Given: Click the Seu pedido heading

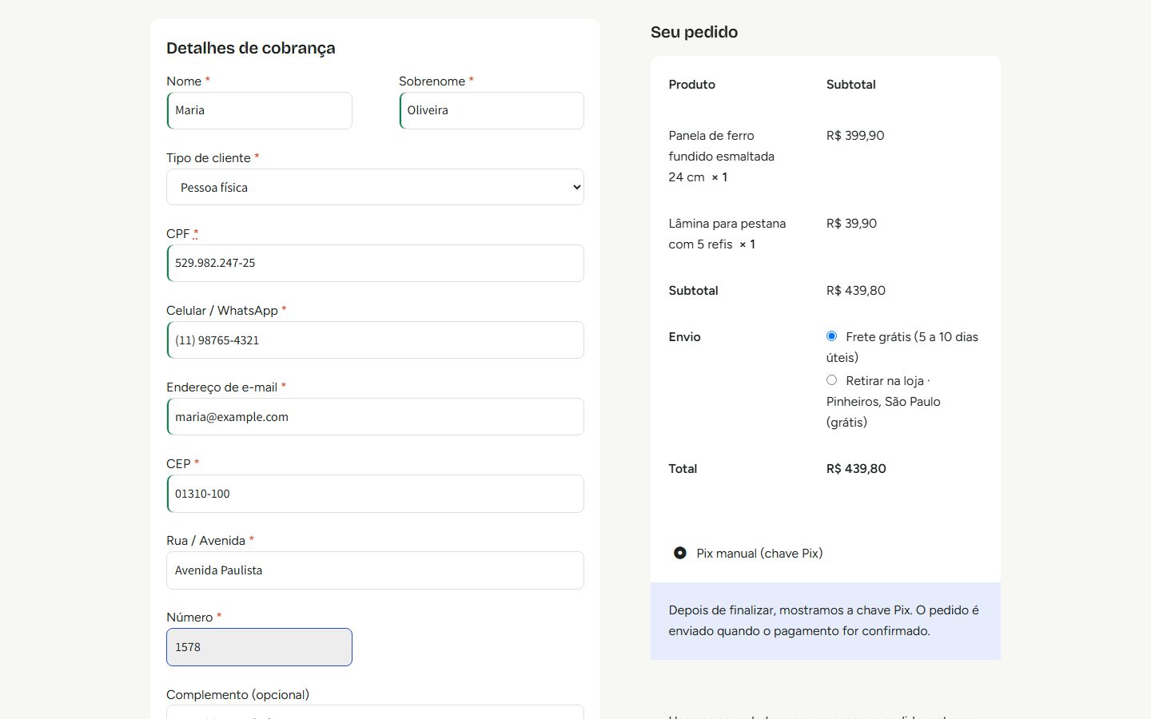Looking at the screenshot, I should [694, 32].
